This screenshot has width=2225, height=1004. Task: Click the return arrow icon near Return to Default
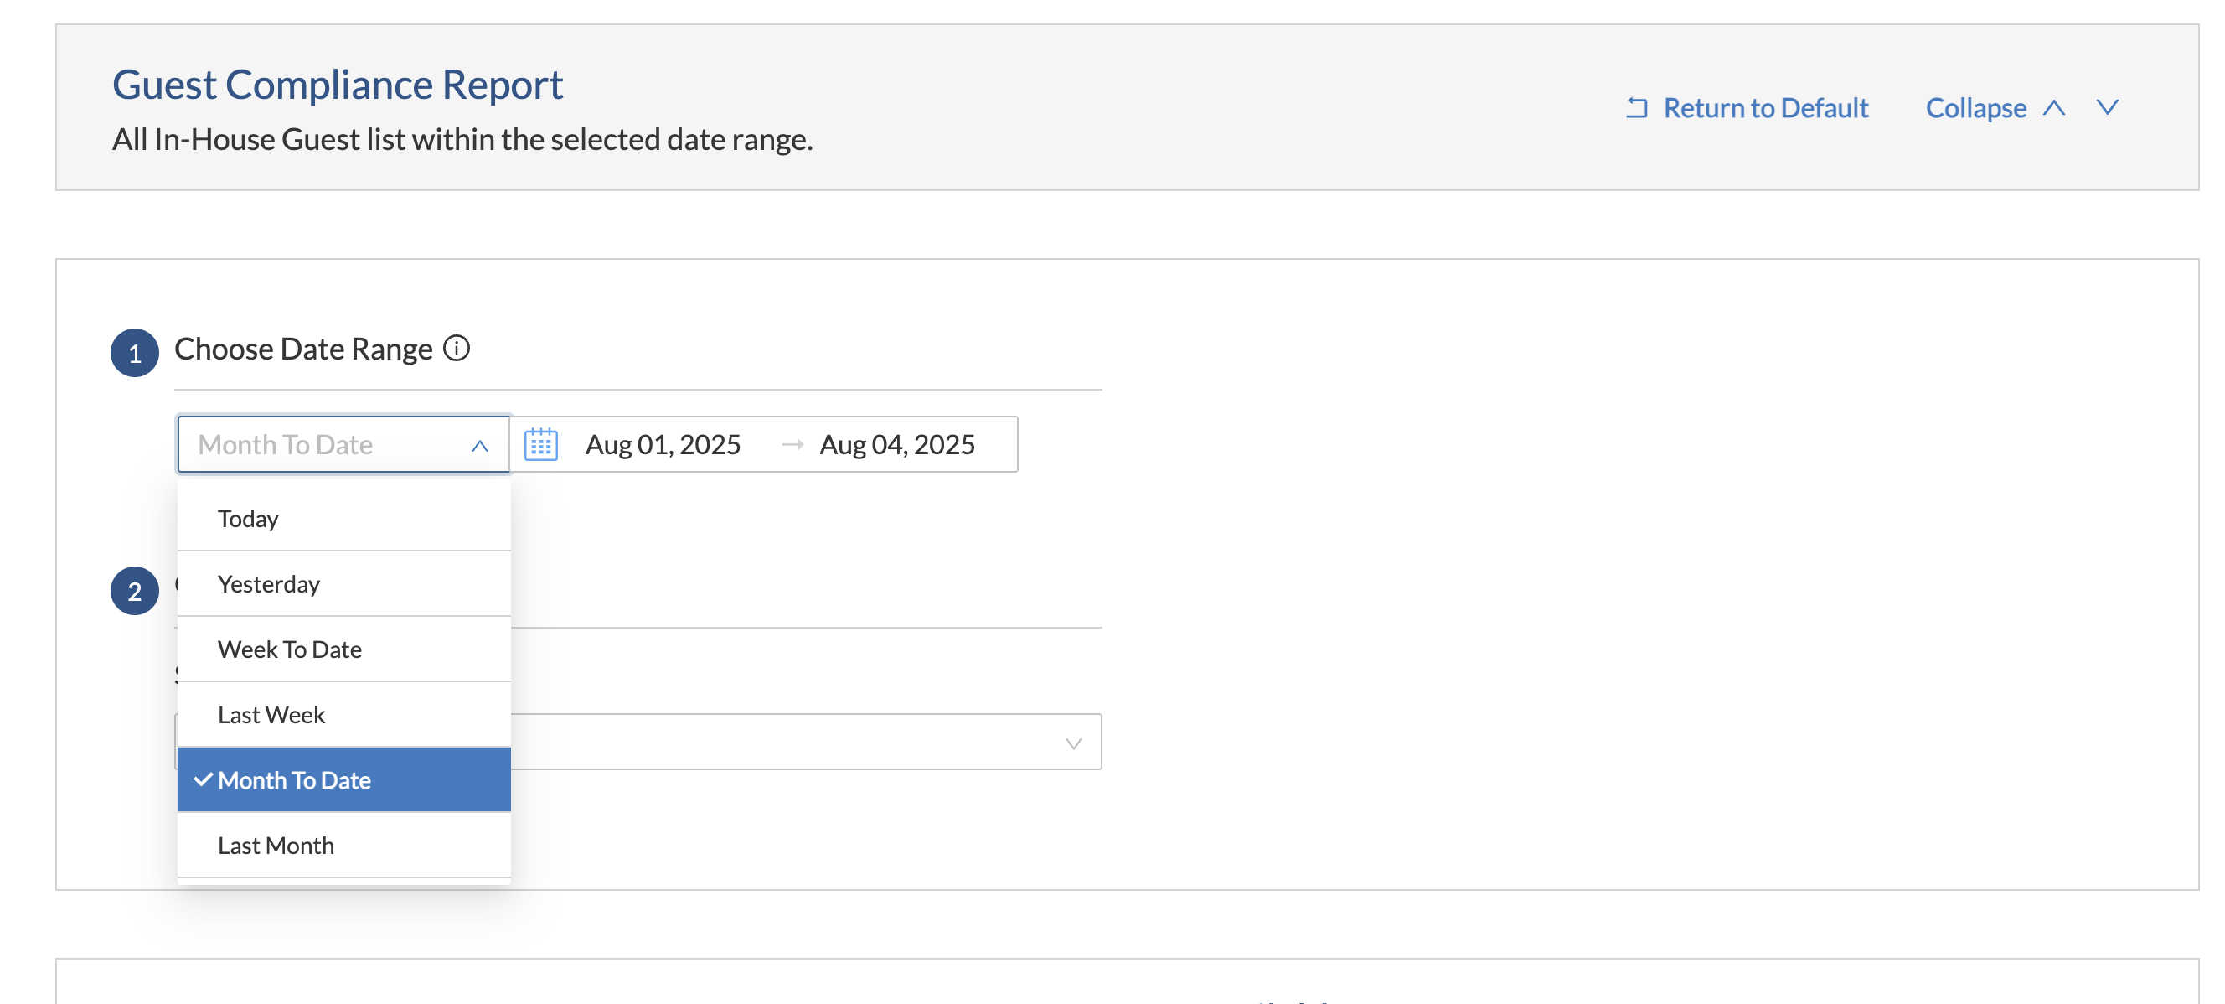point(1636,108)
